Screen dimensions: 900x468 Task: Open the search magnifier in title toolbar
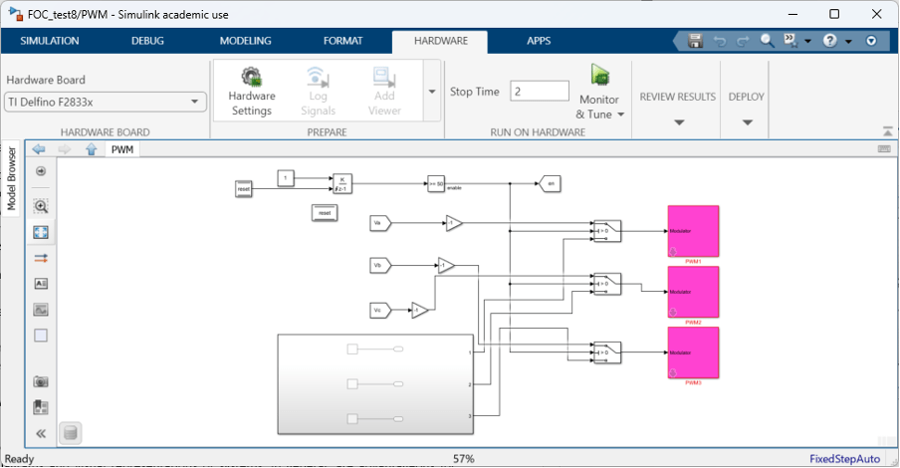tap(767, 41)
